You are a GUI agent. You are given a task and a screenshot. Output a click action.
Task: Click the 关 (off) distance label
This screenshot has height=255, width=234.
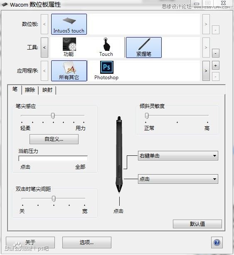(x=22, y=211)
